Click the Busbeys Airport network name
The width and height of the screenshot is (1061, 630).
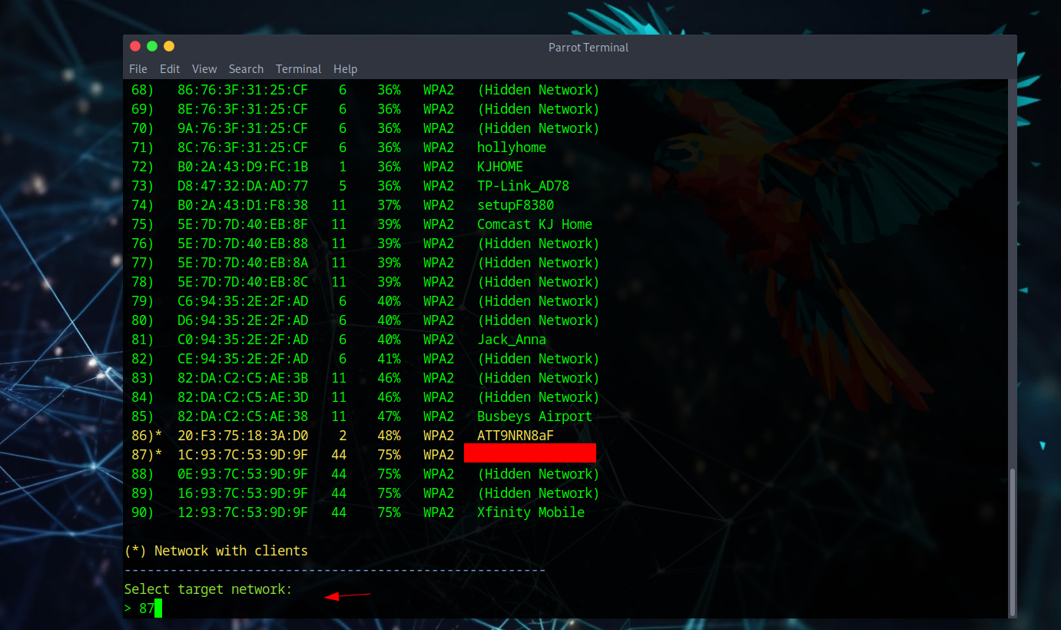point(534,416)
